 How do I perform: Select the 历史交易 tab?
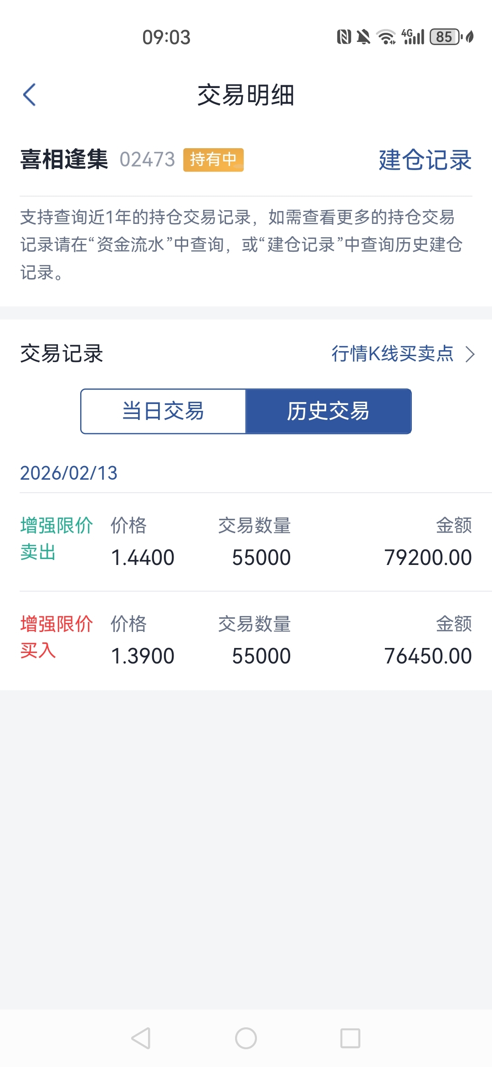click(x=328, y=411)
